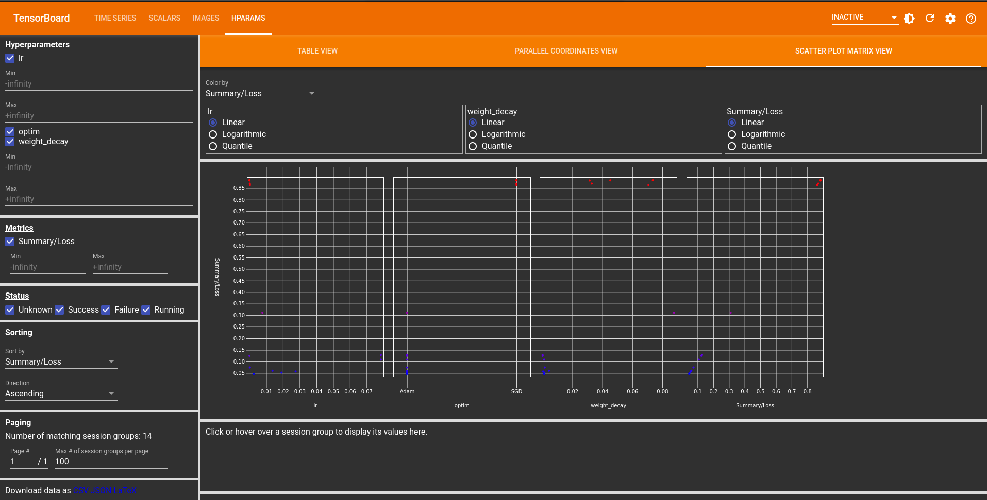Select Linear scale for lr

[x=213, y=123]
